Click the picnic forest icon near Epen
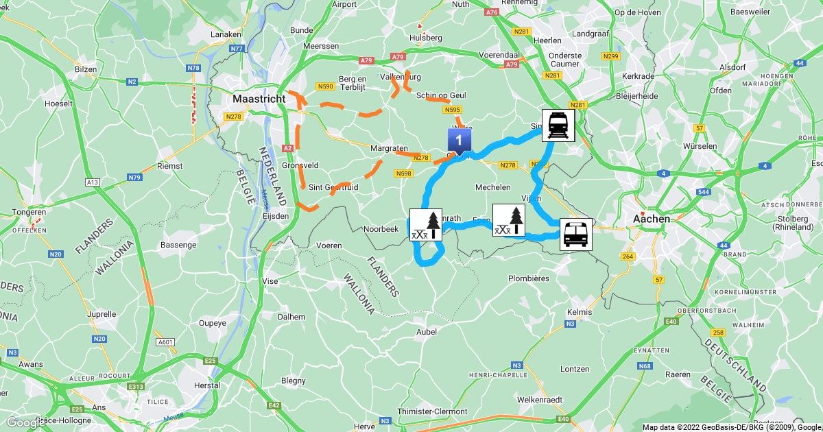This screenshot has width=823, height=432. [x=509, y=220]
